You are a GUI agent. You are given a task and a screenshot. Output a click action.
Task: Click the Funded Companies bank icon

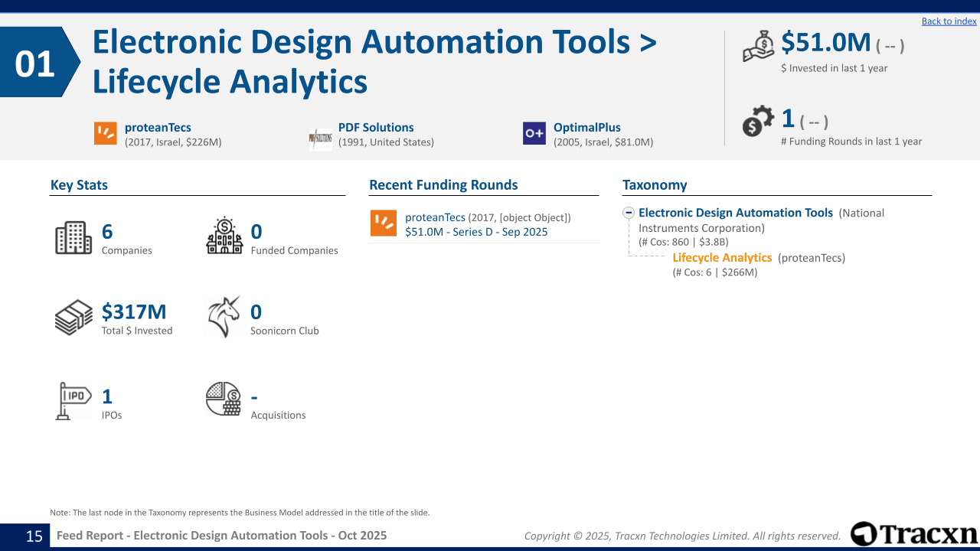coord(224,236)
